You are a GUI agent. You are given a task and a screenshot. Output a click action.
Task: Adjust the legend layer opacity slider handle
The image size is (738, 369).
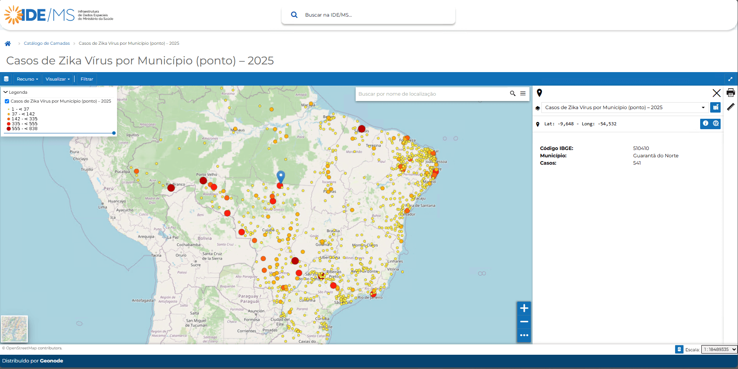pyautogui.click(x=114, y=133)
